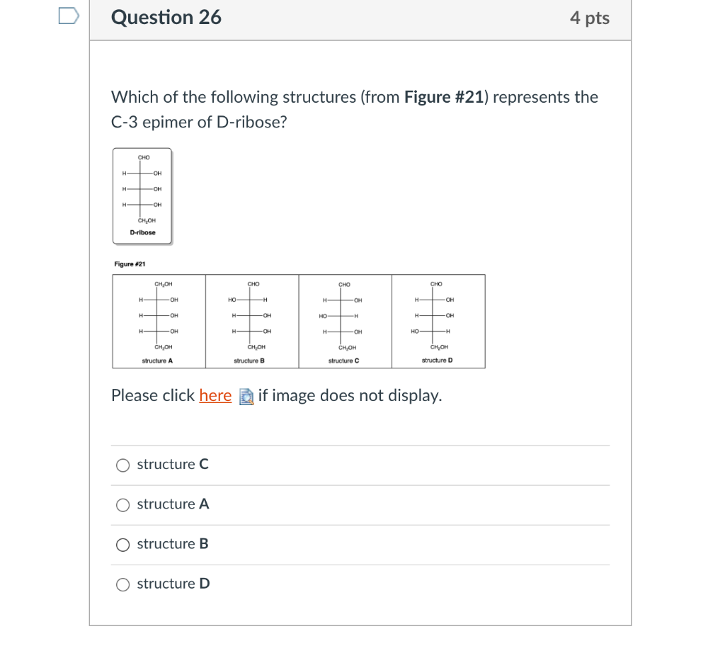This screenshot has height=646, width=725.
Task: Click the Question 26 header bar
Action: tap(359, 20)
